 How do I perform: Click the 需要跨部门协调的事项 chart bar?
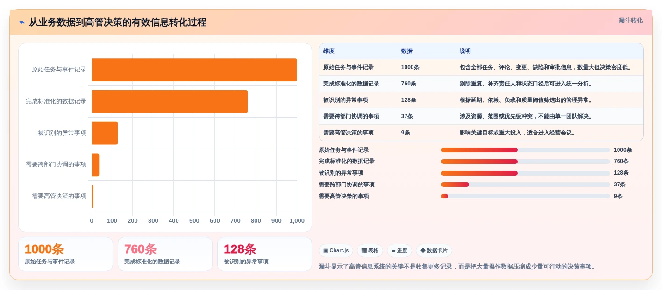click(x=95, y=165)
